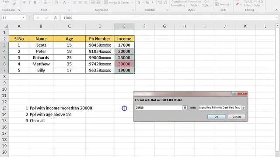Open the Fill Color dropdown arrow
This screenshot has height=157, width=280.
60,3
